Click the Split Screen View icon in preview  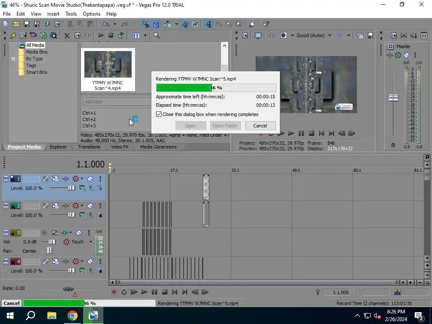pyautogui.click(x=283, y=35)
